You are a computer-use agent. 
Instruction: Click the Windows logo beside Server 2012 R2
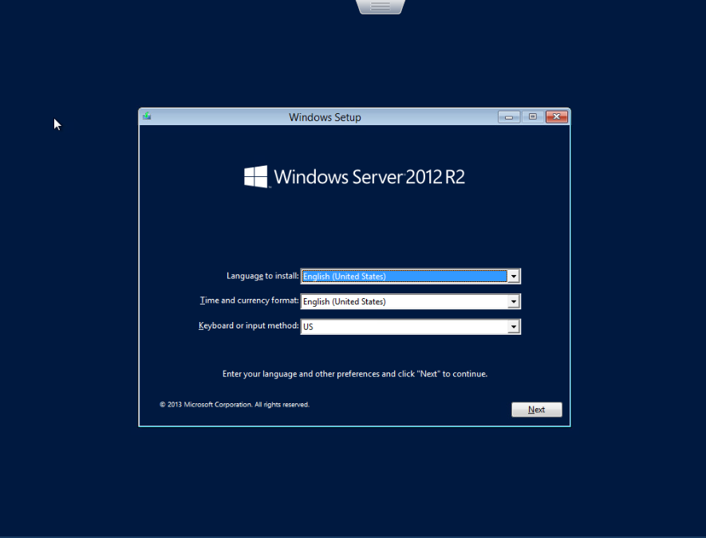pos(256,176)
